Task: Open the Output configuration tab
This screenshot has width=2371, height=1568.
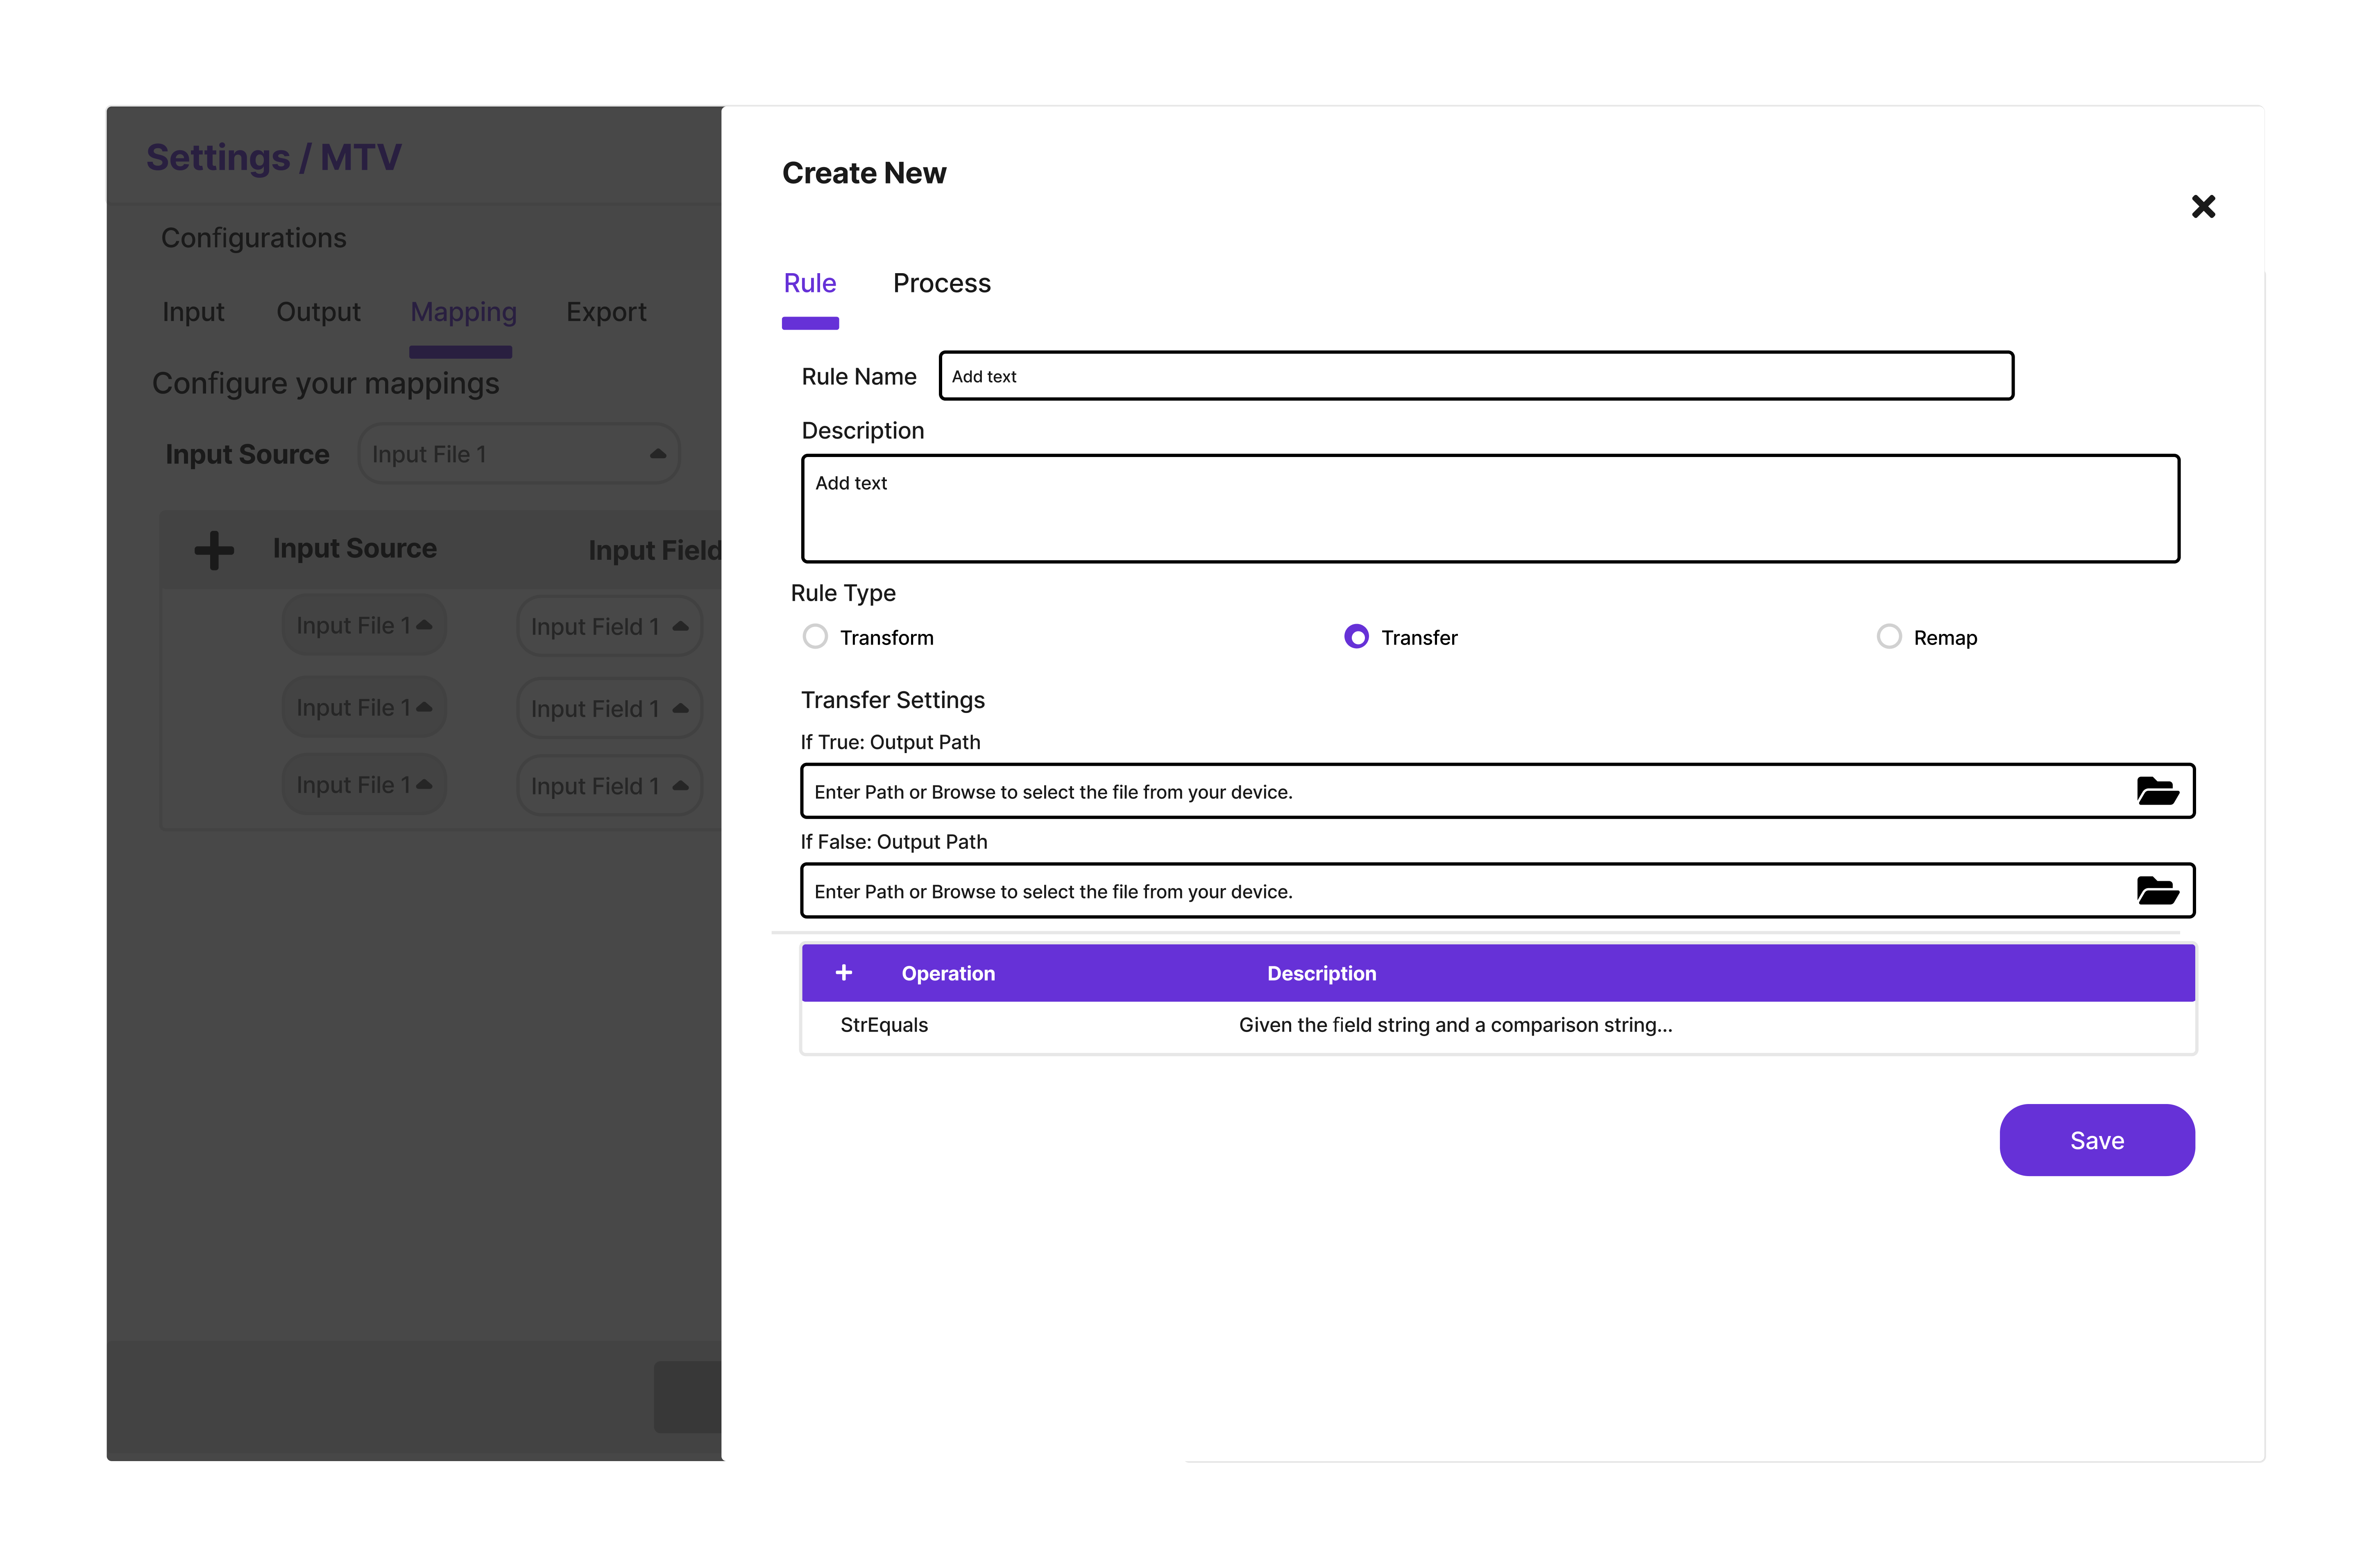Action: (318, 312)
